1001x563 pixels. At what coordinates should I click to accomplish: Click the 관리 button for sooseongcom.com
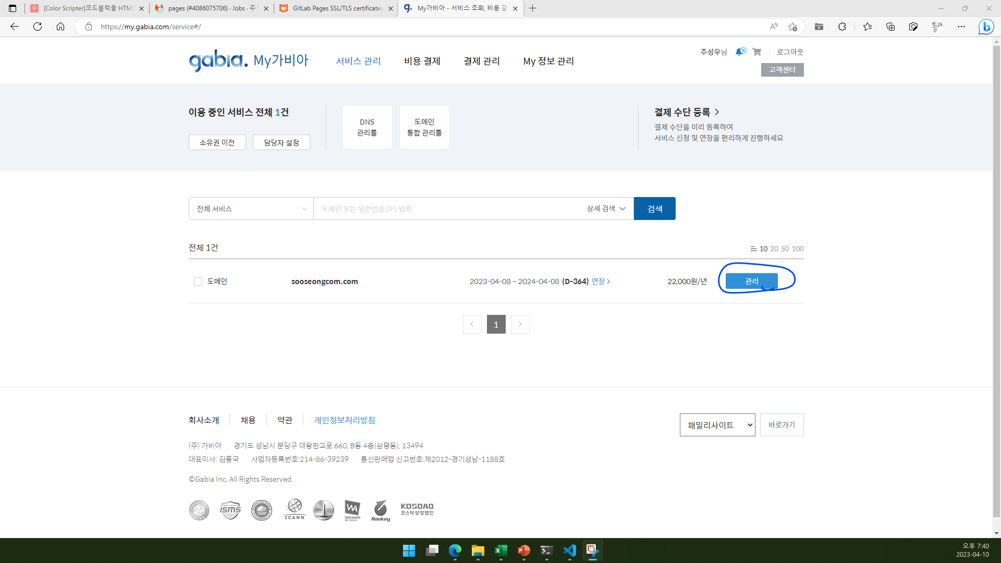pyautogui.click(x=752, y=281)
